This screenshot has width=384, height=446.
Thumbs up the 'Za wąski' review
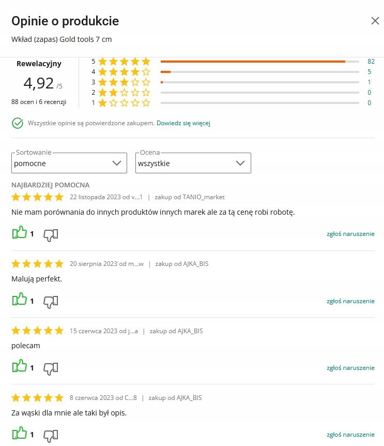pos(19,434)
